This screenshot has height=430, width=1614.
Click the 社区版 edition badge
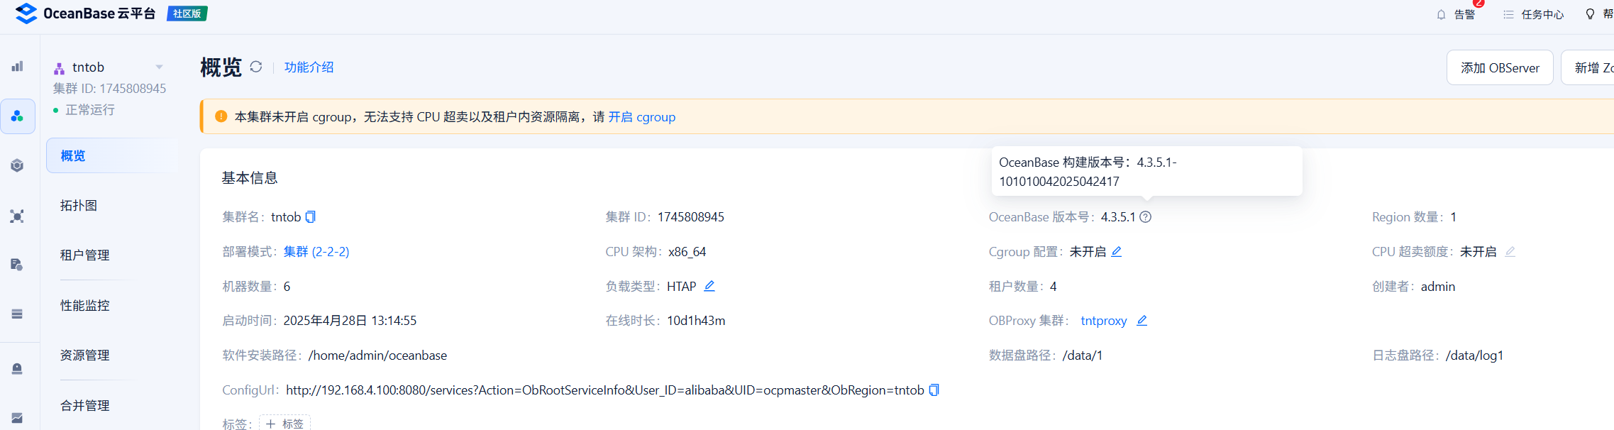(x=187, y=13)
